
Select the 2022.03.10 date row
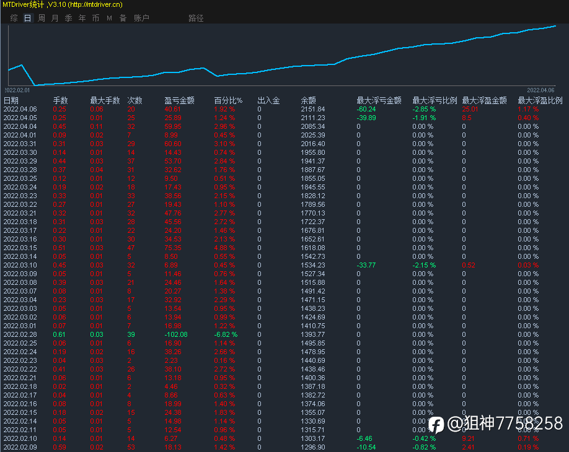20,266
